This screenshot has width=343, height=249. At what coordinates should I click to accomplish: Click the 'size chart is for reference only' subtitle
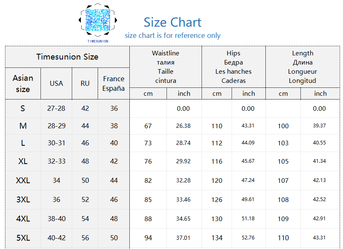click(173, 35)
